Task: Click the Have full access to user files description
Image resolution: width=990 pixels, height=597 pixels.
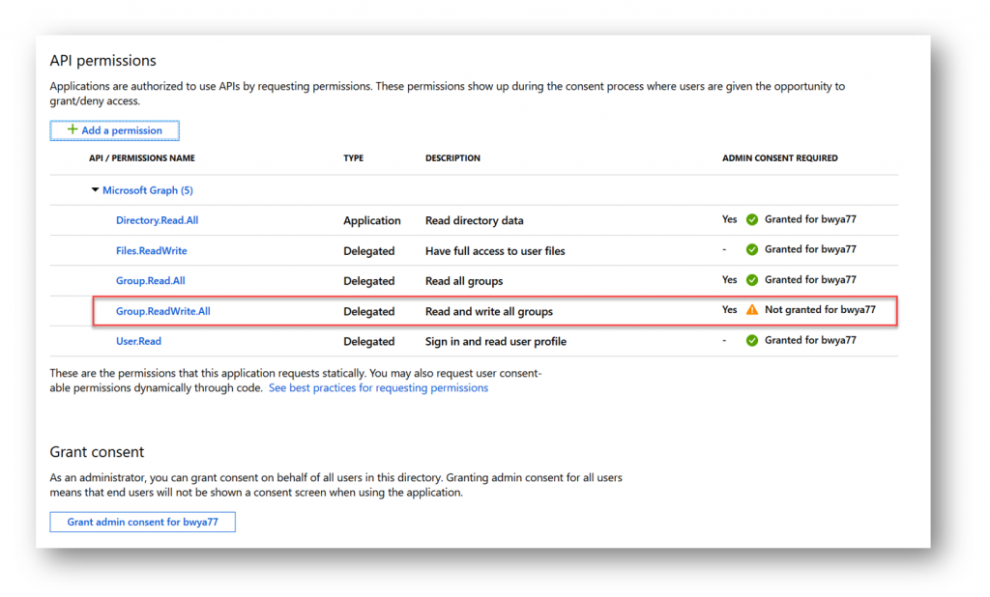Action: click(495, 251)
